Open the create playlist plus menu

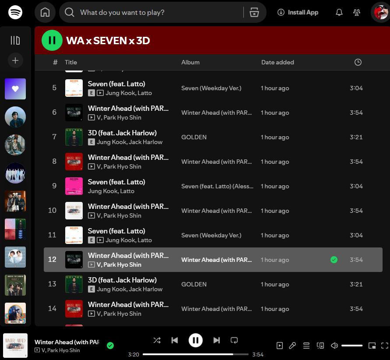tap(15, 60)
